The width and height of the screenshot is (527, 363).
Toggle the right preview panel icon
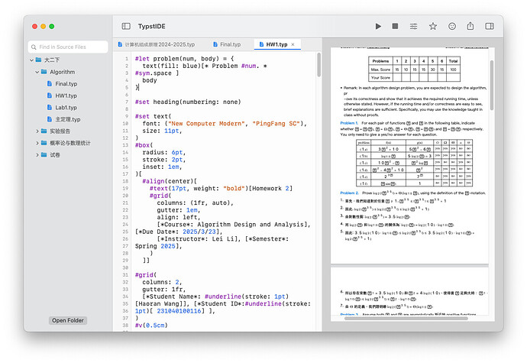(490, 26)
